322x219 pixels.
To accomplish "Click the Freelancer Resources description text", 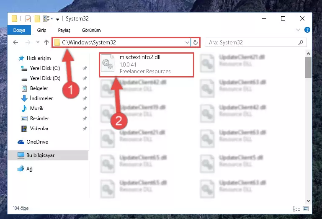I will point(145,71).
